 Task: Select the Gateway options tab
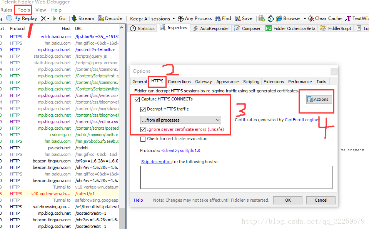click(203, 82)
